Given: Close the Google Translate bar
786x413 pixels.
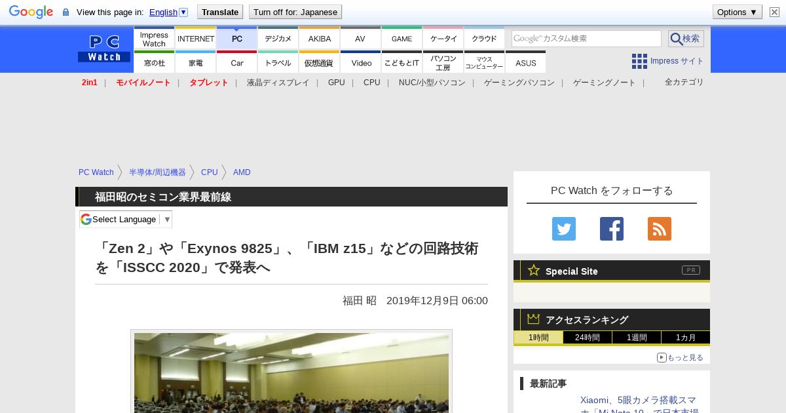Looking at the screenshot, I should tap(774, 12).
